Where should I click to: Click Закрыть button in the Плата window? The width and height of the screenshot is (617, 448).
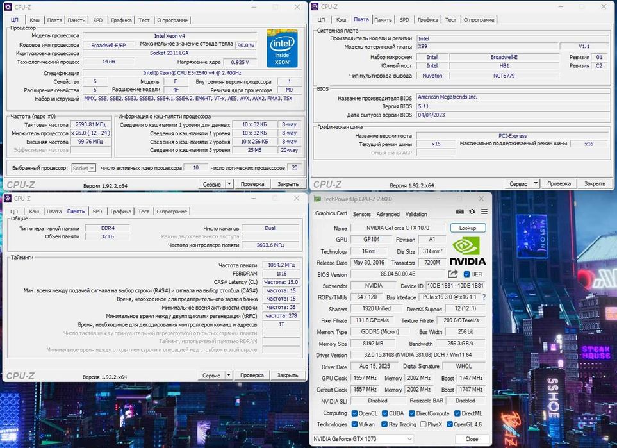point(595,183)
